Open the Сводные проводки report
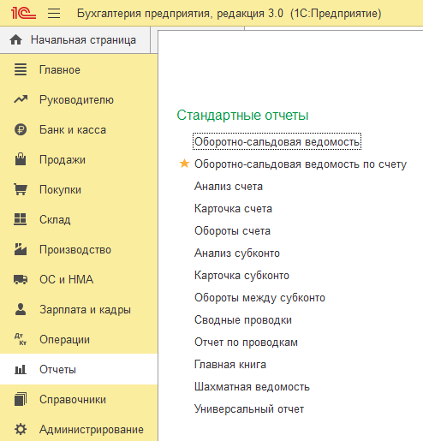423x441 pixels. coord(243,320)
